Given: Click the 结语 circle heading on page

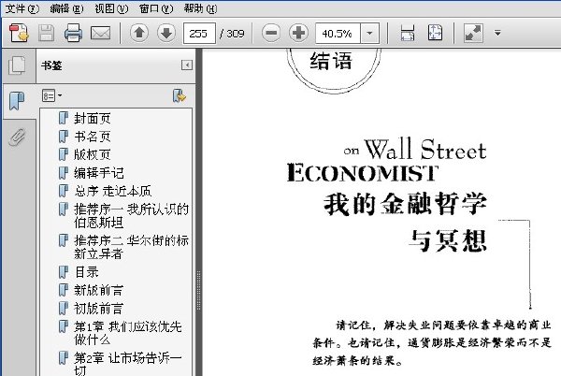Looking at the screenshot, I should tap(331, 61).
